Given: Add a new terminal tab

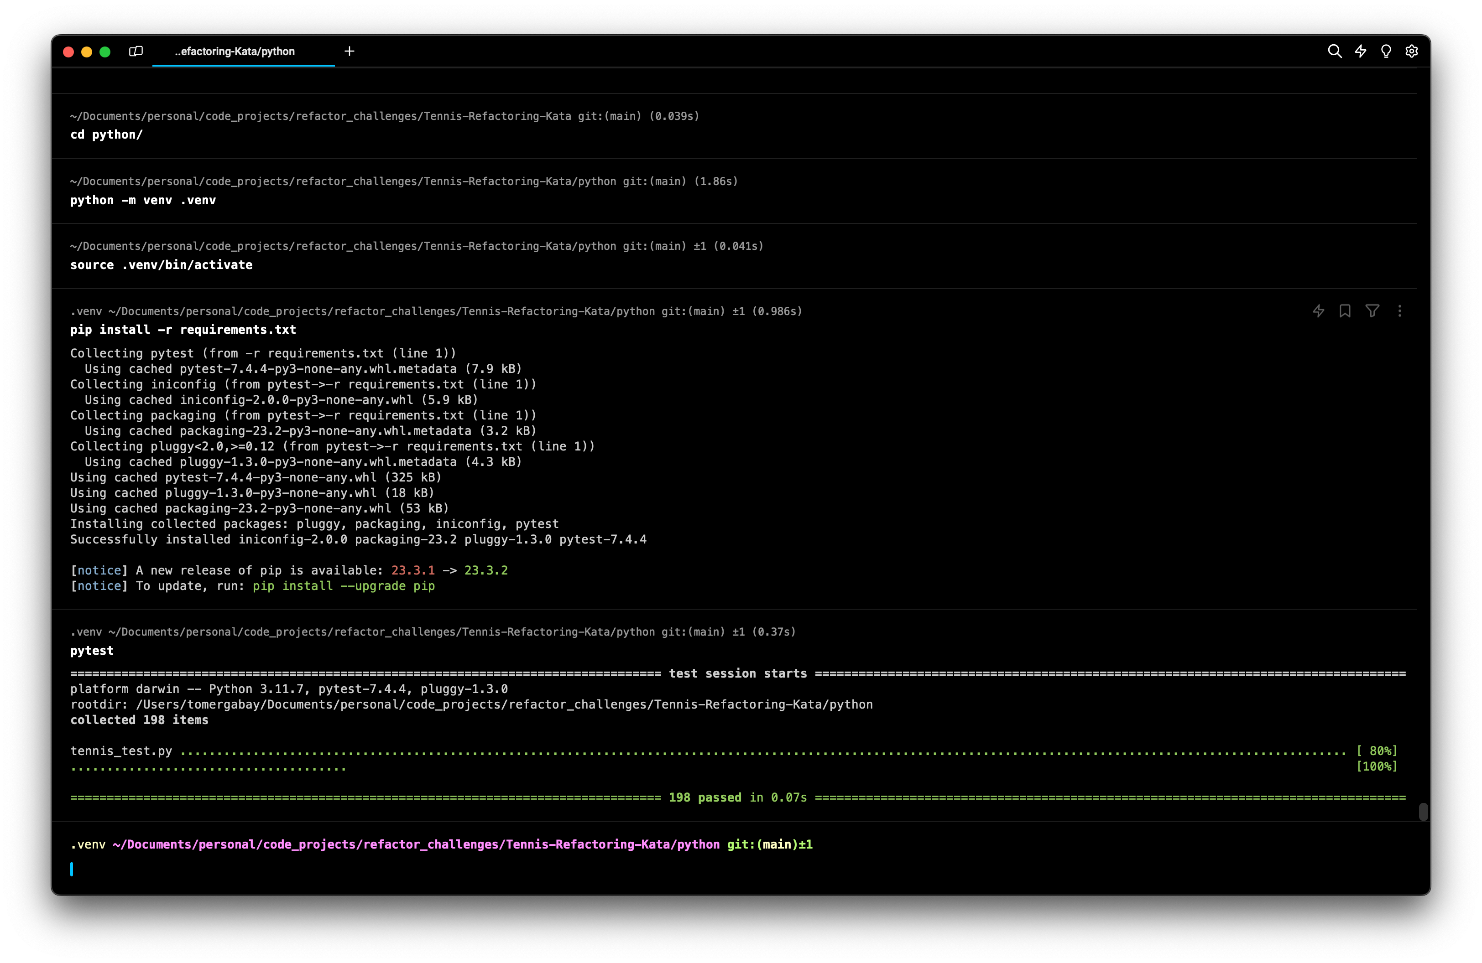Looking at the screenshot, I should coord(350,51).
